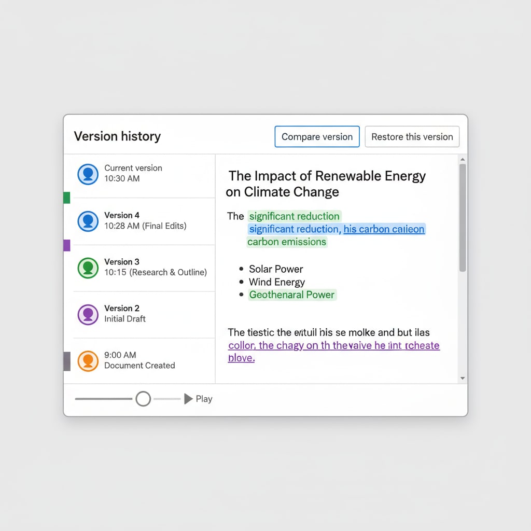Click the Version 4 blue avatar icon
Viewport: 531px width, 531px height.
(x=88, y=221)
